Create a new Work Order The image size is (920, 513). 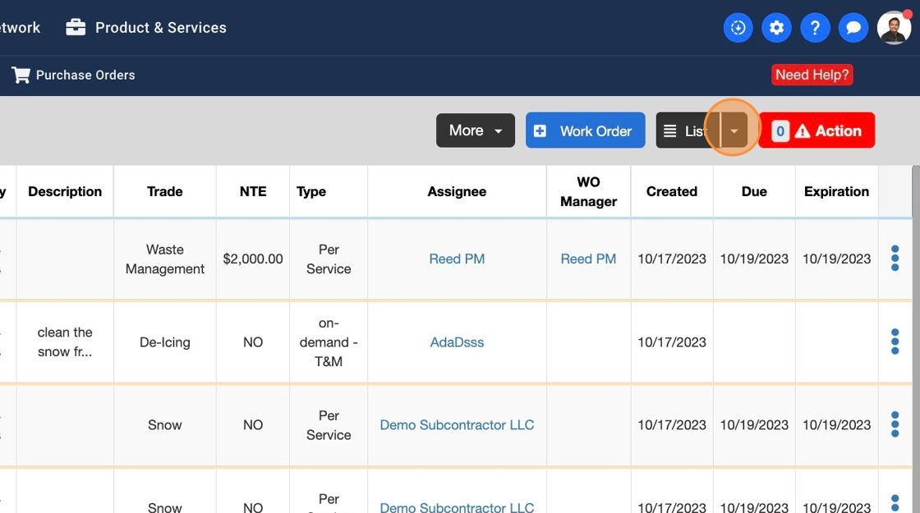[x=584, y=131]
